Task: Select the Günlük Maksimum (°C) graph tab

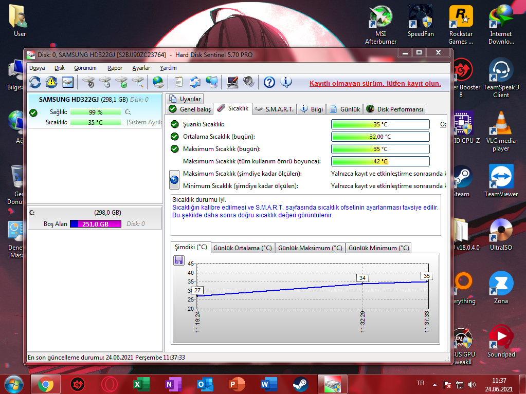Action: pos(310,248)
